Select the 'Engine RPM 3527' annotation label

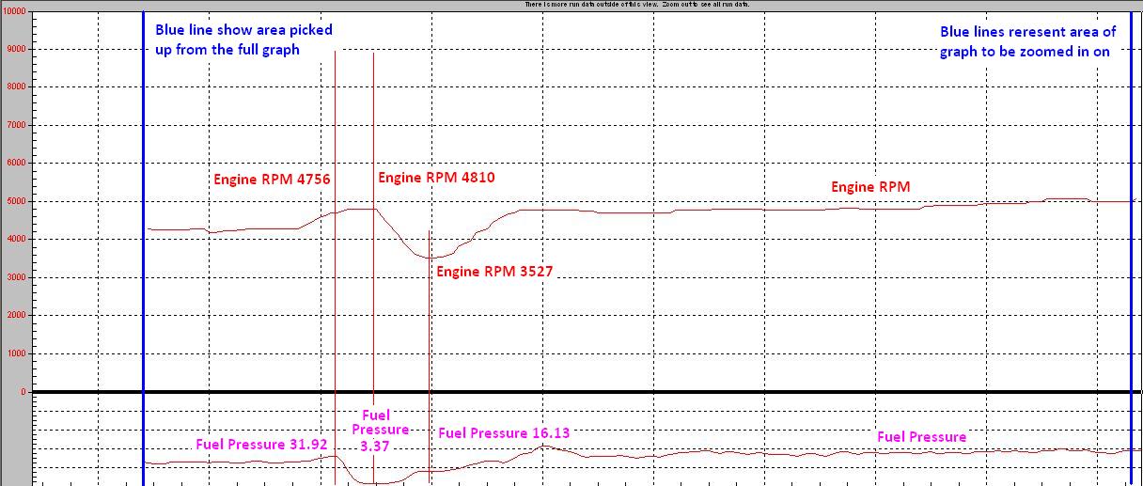click(494, 272)
